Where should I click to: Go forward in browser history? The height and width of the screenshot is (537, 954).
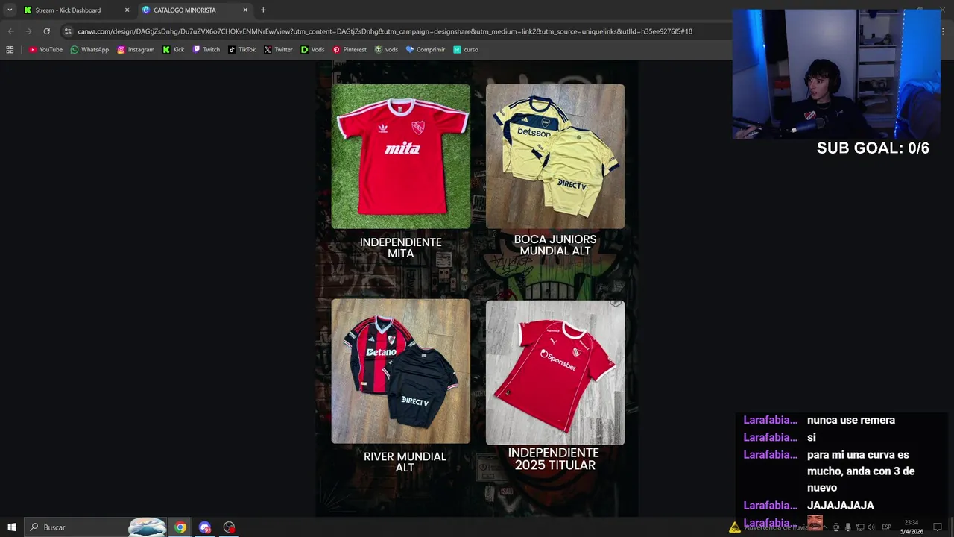28,31
